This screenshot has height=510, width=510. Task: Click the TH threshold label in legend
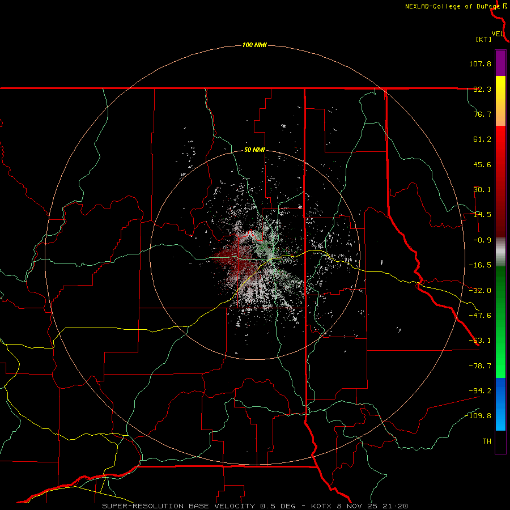click(487, 441)
